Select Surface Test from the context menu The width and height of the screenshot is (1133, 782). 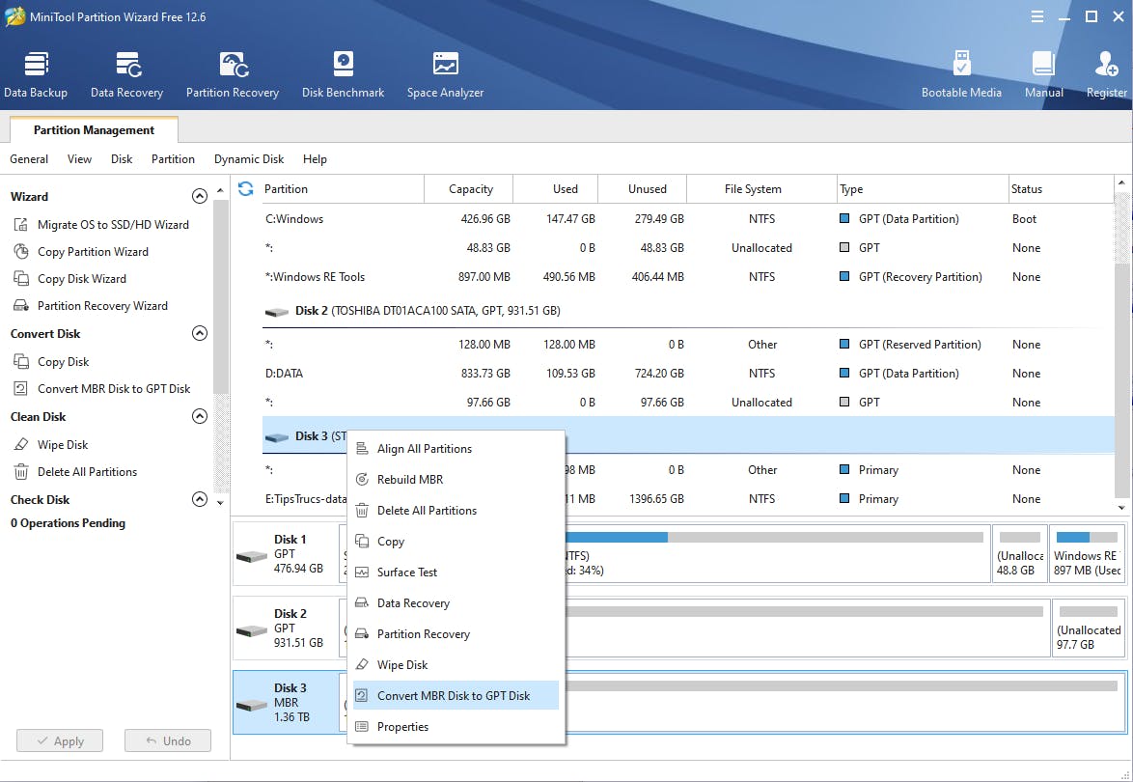(x=407, y=573)
